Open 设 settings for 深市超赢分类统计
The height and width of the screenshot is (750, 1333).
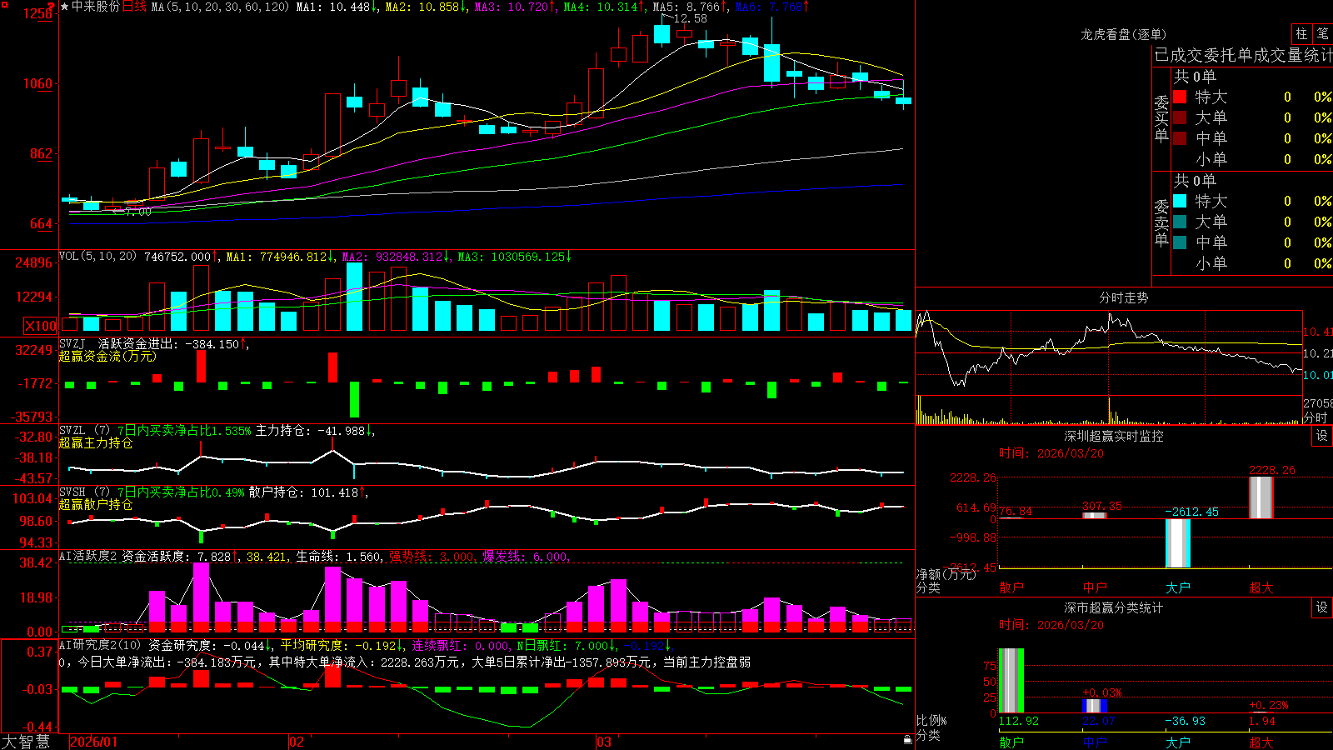[x=1322, y=607]
